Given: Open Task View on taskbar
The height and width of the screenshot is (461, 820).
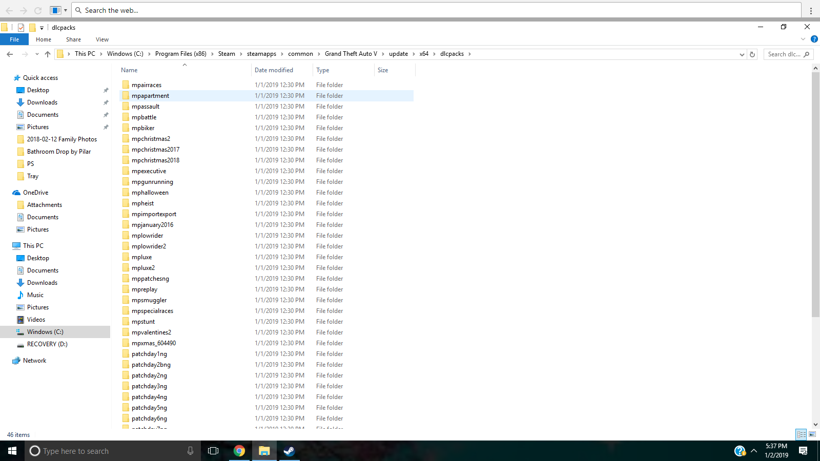Looking at the screenshot, I should click(213, 451).
